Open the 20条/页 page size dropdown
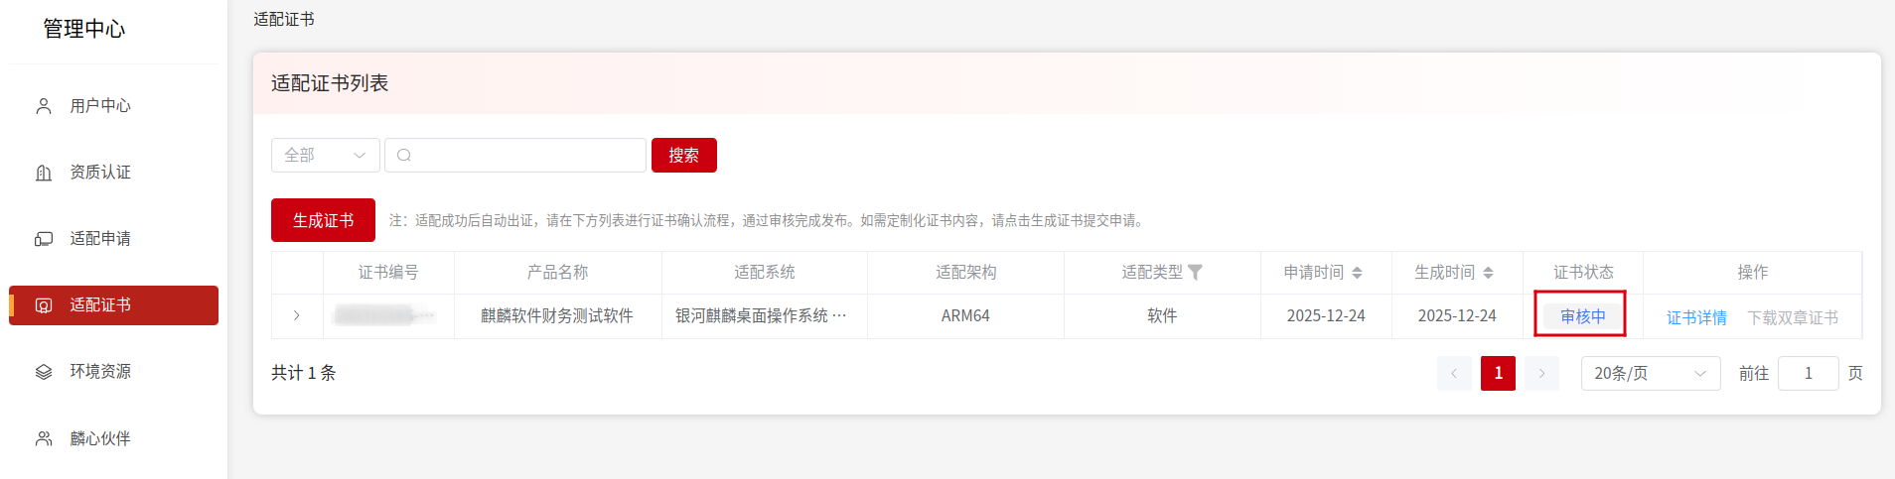 [x=1650, y=374]
